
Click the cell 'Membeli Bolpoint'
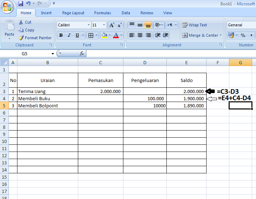coord(48,106)
